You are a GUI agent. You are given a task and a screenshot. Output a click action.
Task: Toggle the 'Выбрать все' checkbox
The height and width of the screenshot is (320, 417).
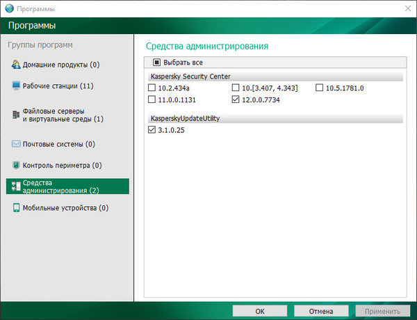click(x=156, y=63)
